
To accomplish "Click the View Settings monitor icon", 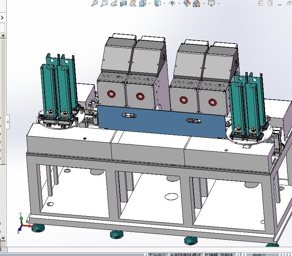I will coord(211,3).
